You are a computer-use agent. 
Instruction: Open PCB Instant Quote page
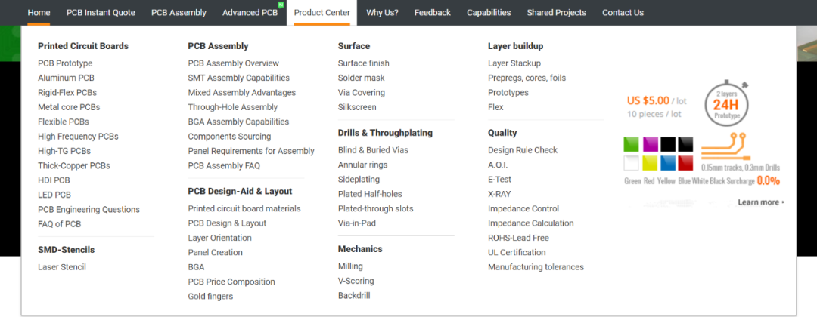point(101,12)
